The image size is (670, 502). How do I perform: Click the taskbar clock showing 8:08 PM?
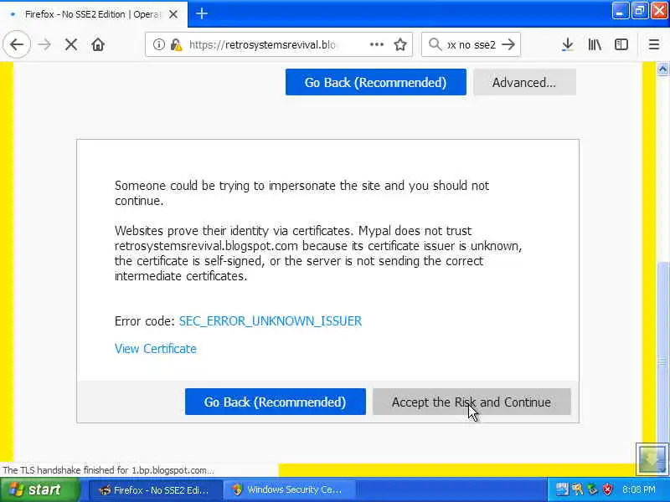639,489
